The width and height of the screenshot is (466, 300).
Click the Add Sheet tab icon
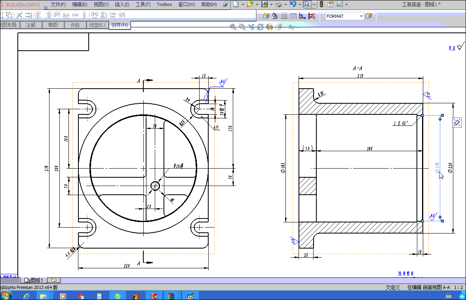point(54,280)
